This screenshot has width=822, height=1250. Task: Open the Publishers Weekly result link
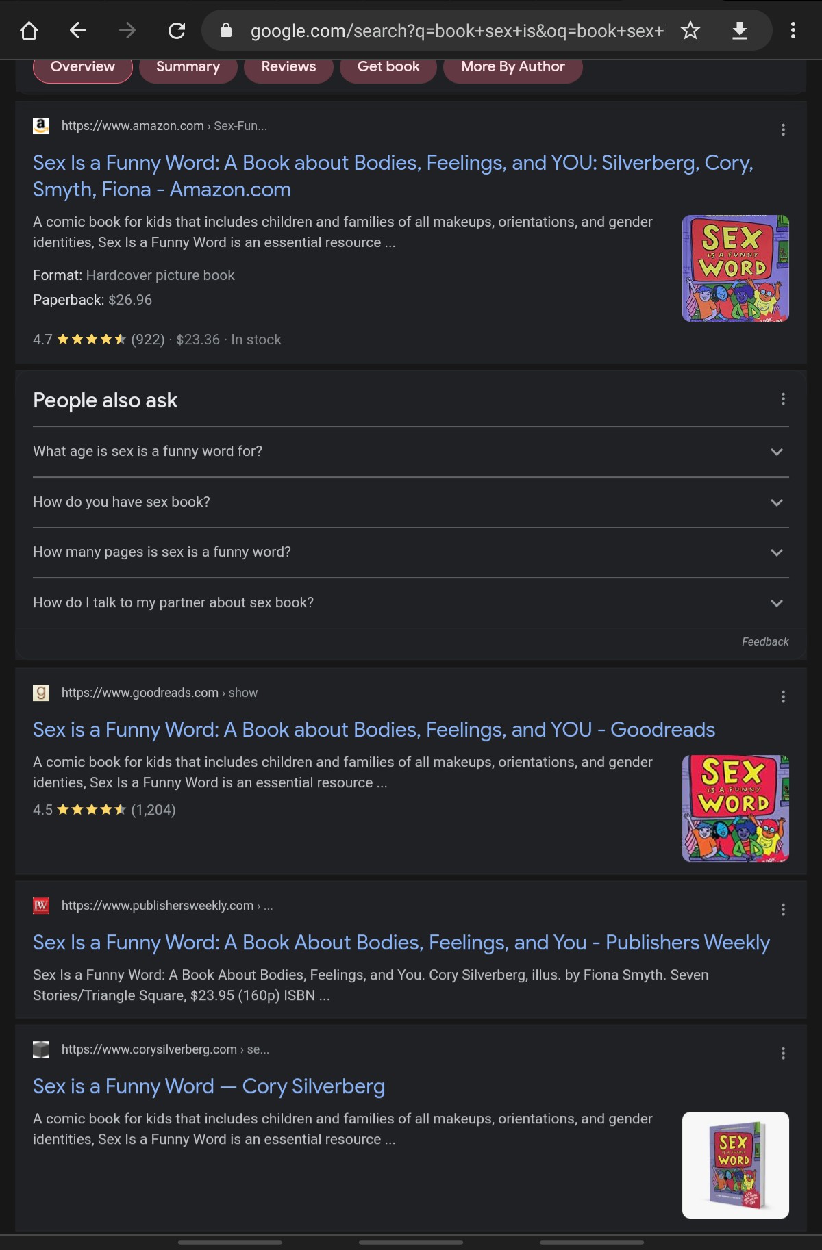click(401, 943)
